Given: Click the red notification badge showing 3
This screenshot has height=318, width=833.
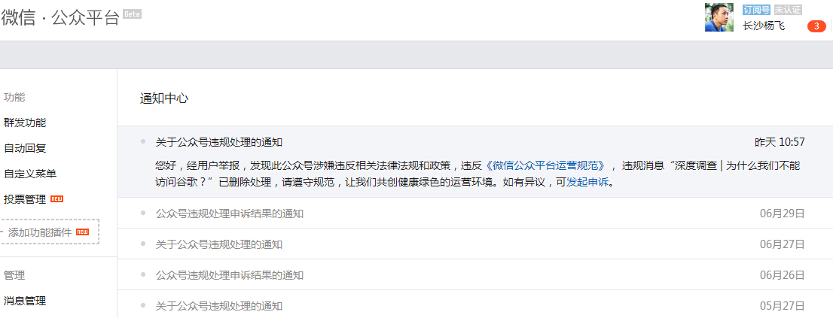Looking at the screenshot, I should click(x=816, y=26).
